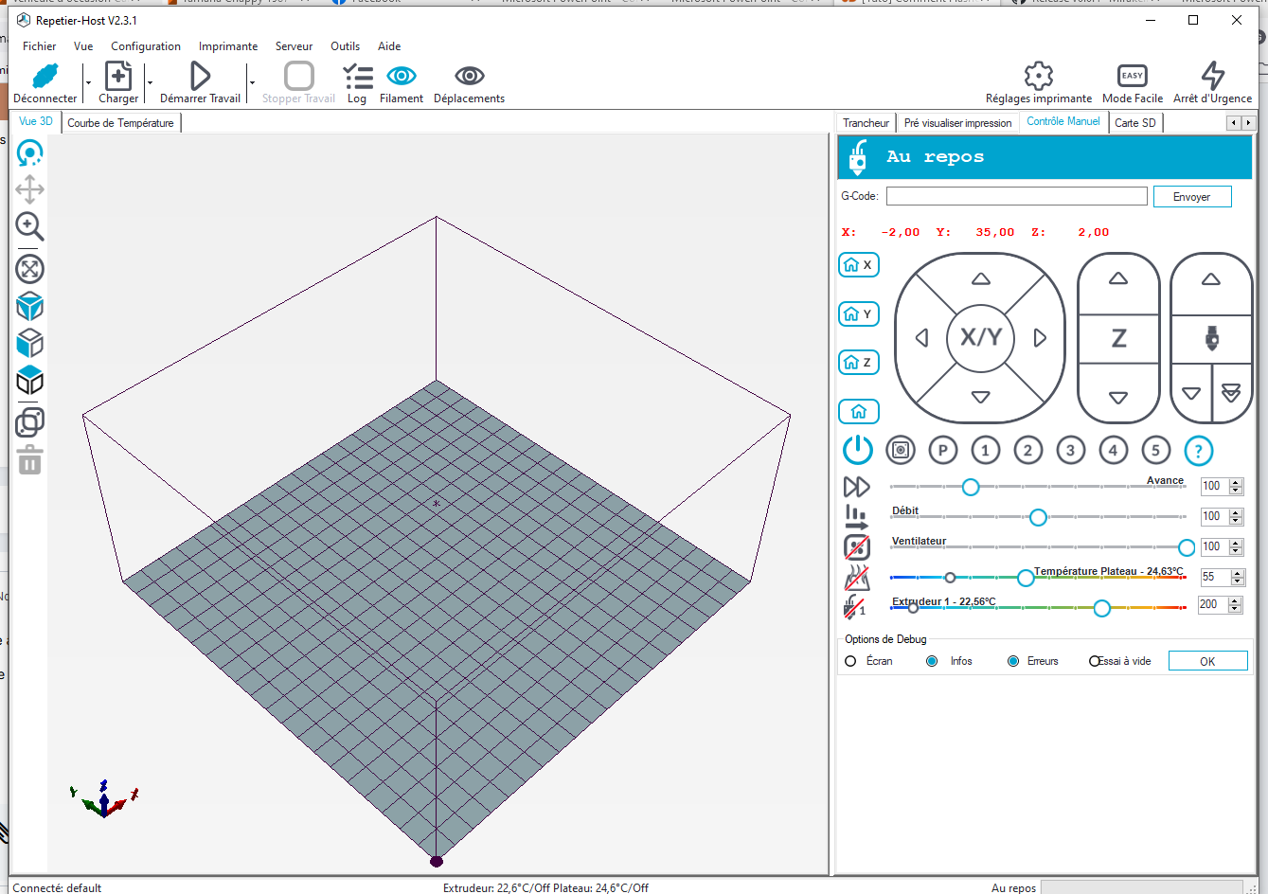The image size is (1268, 894).
Task: Expand the Démarrer Travail dropdown arrow
Action: (x=252, y=83)
